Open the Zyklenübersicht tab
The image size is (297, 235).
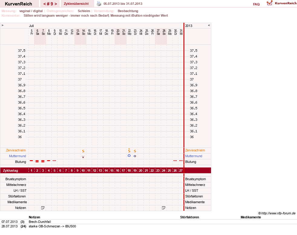pyautogui.click(x=76, y=4)
